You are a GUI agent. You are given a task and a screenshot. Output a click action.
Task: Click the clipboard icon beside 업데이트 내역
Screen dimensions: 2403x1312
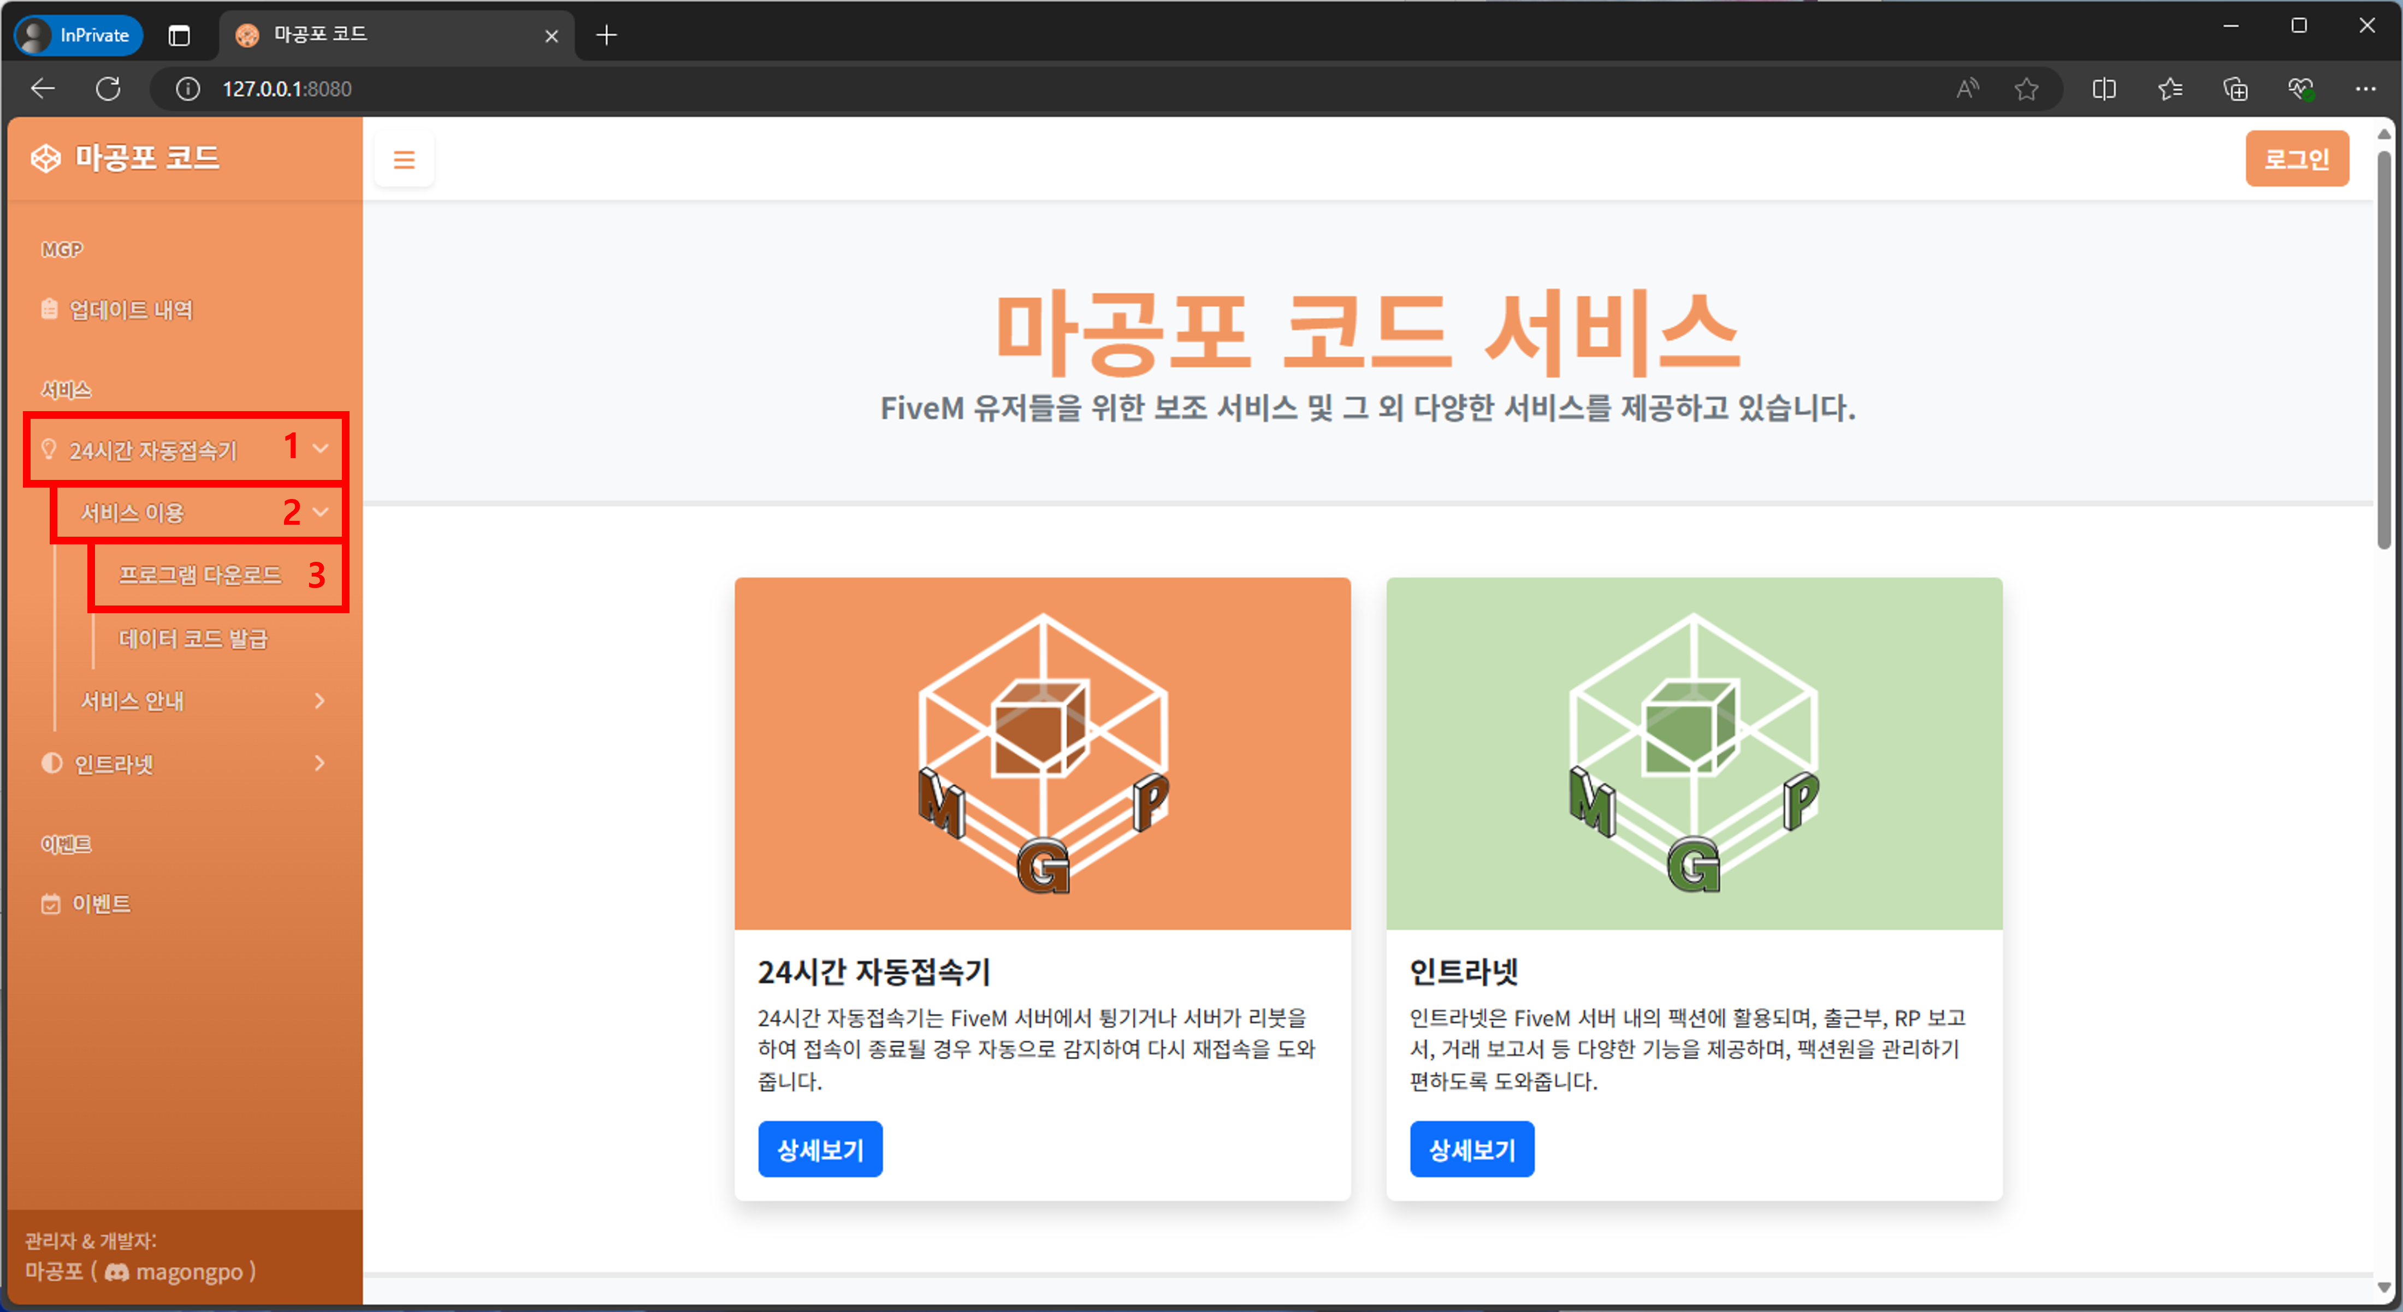50,308
